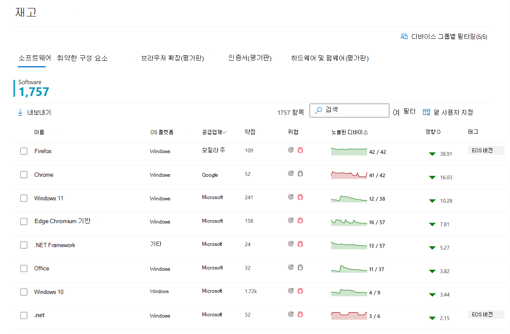
Task: Click Windows 11 impact down-arrow indicator
Action: 432,201
